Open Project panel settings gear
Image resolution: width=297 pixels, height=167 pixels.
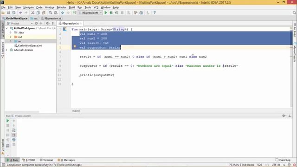point(47,23)
